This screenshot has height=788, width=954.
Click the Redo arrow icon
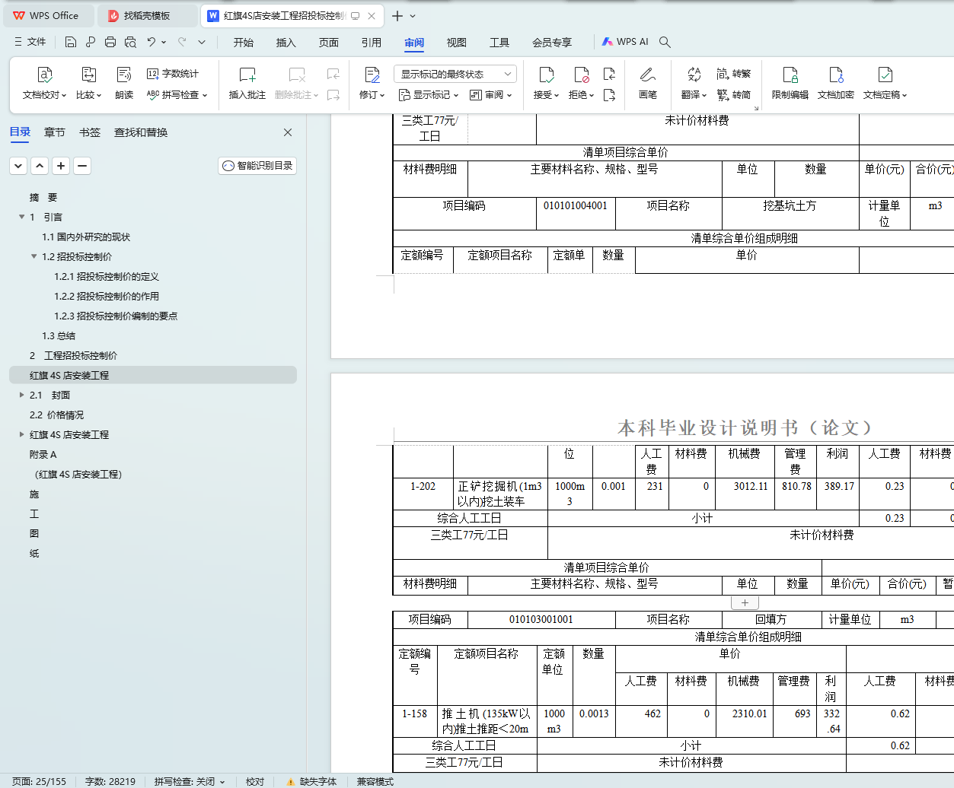tap(182, 42)
